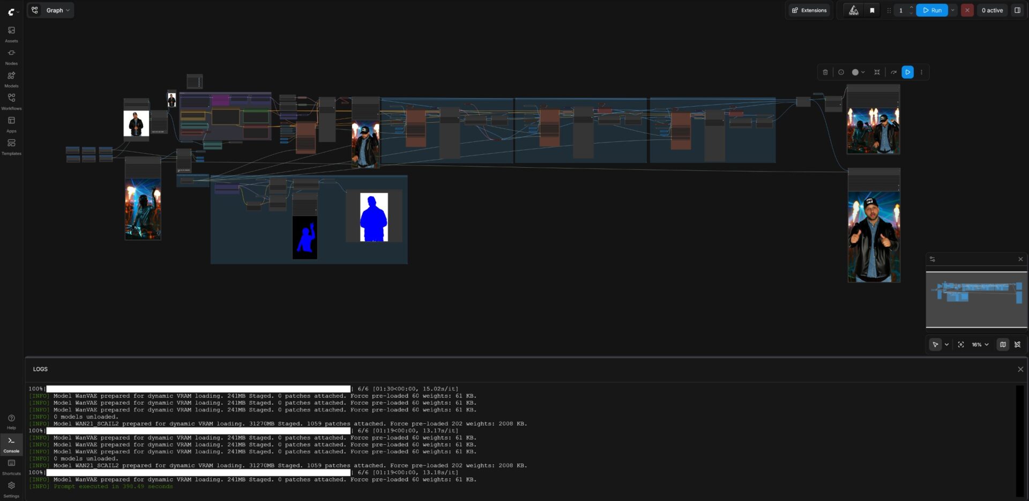Expand the Run options dropdown arrow

point(953,10)
